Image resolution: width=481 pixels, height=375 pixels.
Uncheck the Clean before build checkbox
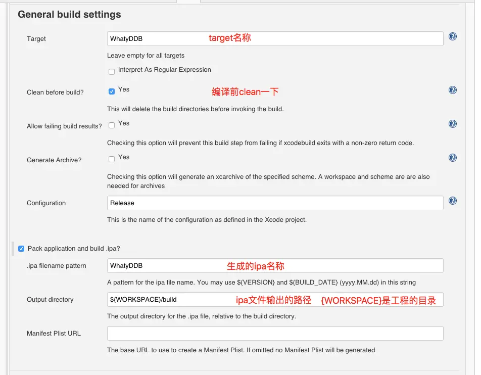pyautogui.click(x=112, y=91)
